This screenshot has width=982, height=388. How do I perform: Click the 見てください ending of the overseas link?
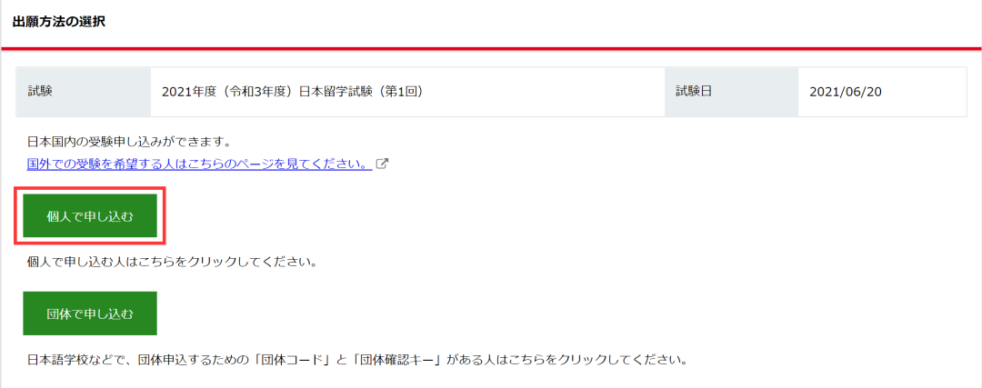point(327,164)
